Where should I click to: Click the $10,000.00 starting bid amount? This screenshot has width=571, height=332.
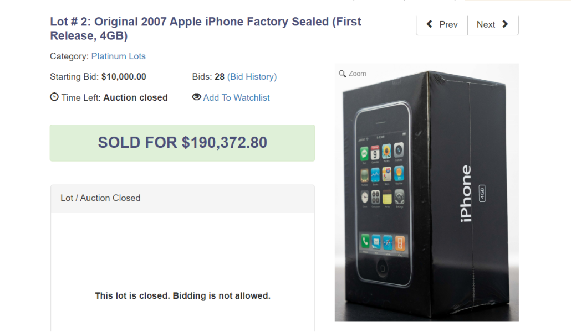click(124, 77)
